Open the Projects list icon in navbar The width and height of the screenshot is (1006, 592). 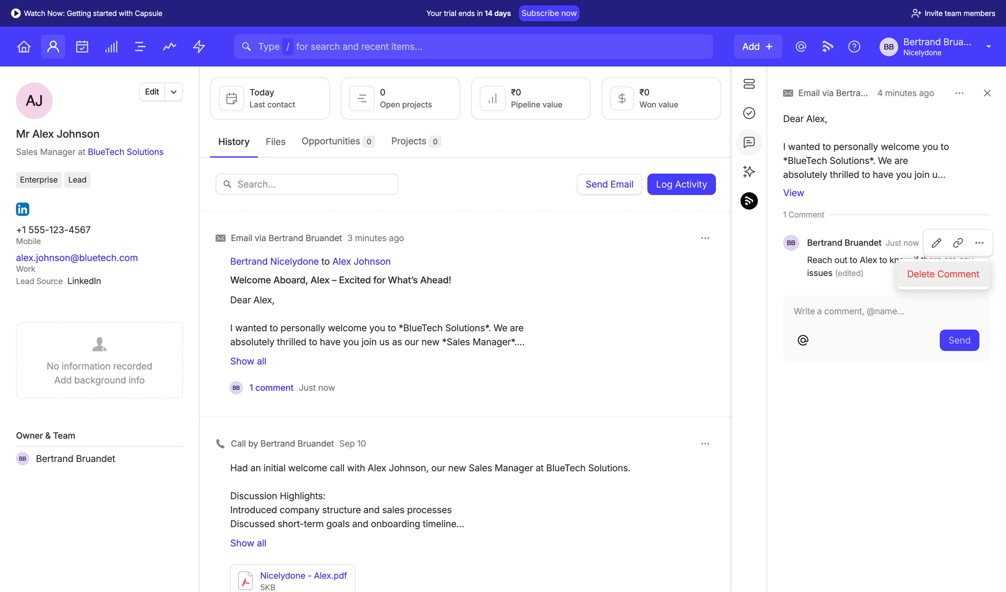140,47
